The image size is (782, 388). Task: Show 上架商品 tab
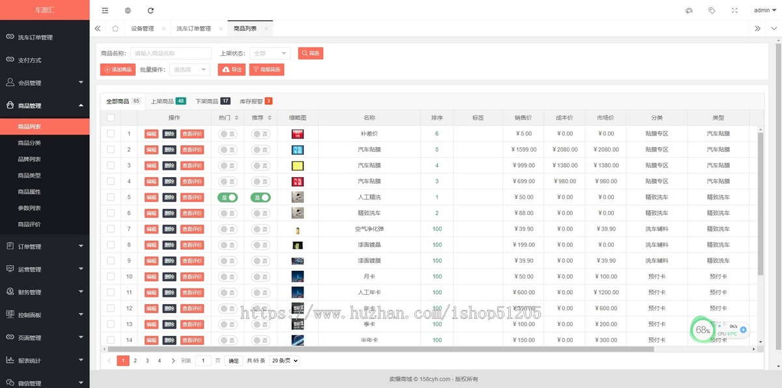pos(168,101)
